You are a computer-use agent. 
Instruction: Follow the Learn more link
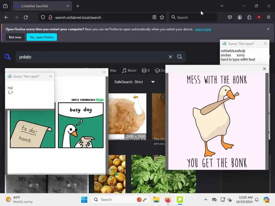[x=203, y=29]
